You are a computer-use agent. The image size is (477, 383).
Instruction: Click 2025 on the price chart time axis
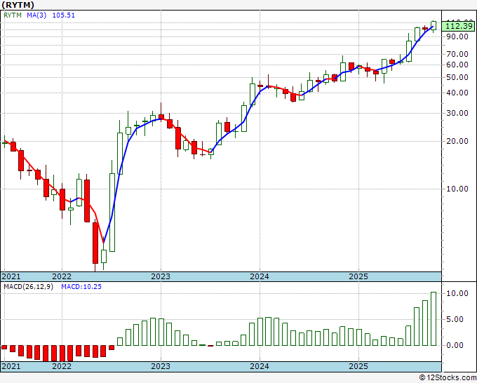pos(358,276)
